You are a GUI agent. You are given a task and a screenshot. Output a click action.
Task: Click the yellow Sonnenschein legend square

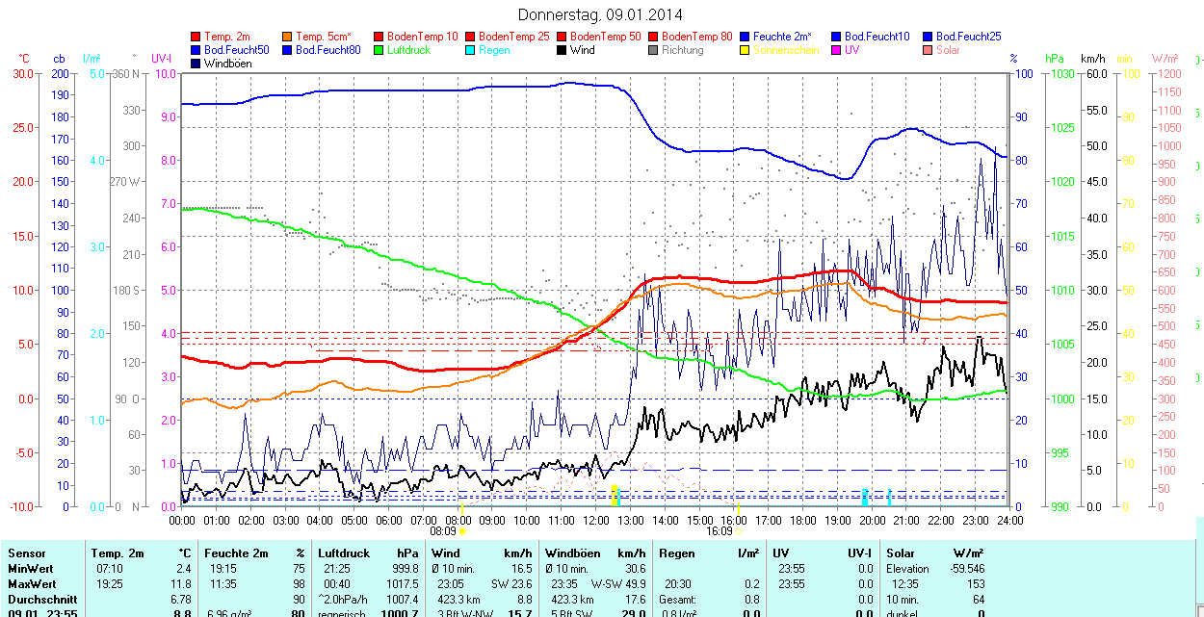pyautogui.click(x=746, y=50)
